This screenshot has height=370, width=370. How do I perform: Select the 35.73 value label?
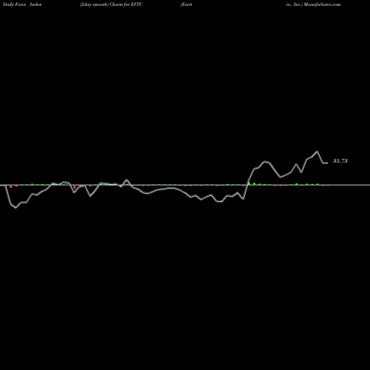point(340,161)
